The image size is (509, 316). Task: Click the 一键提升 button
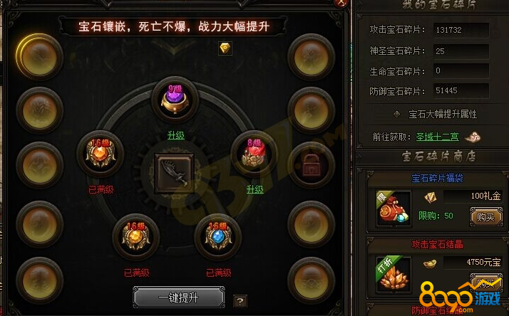click(178, 297)
